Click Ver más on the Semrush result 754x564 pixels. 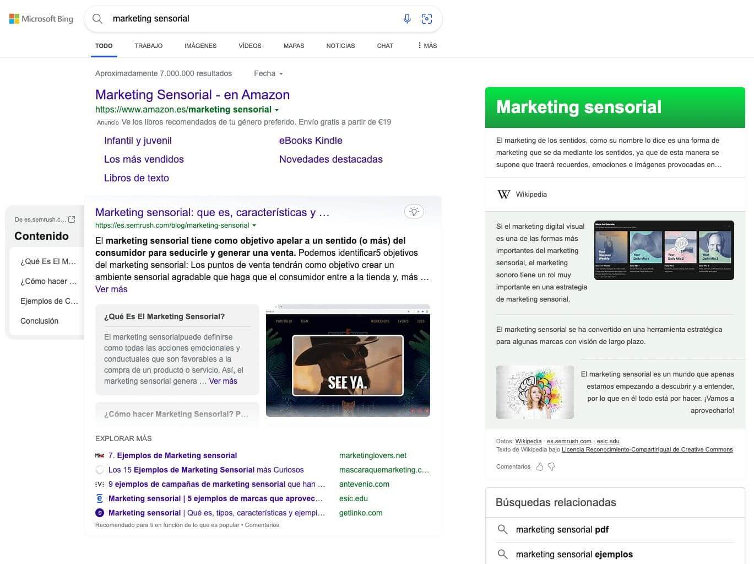[111, 289]
